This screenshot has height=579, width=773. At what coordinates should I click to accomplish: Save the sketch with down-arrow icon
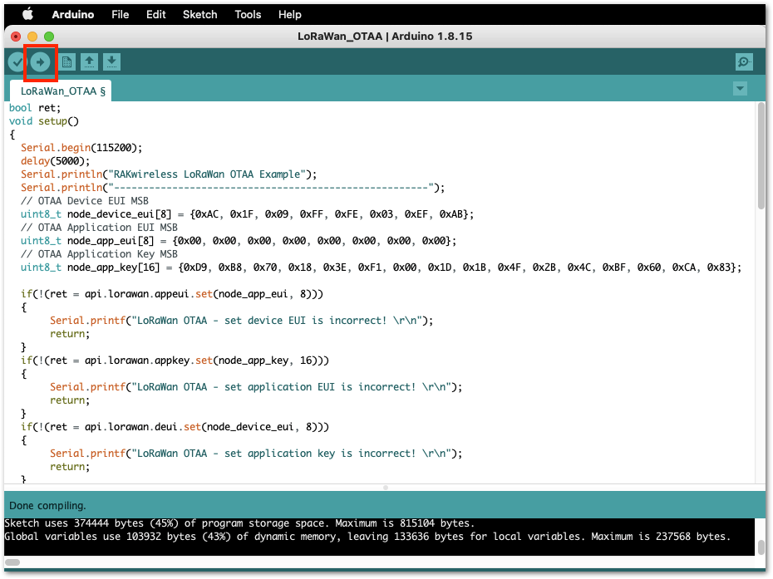click(111, 62)
